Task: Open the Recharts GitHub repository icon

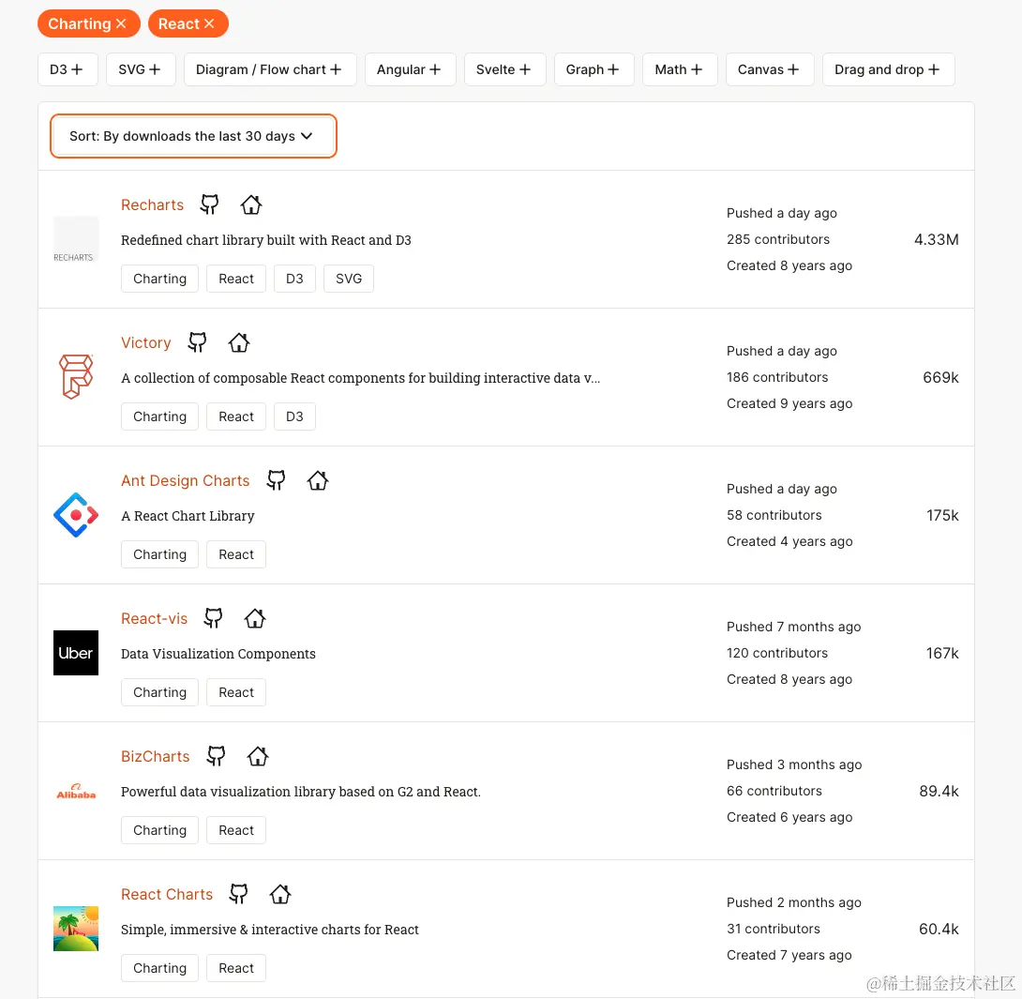Action: (x=210, y=204)
